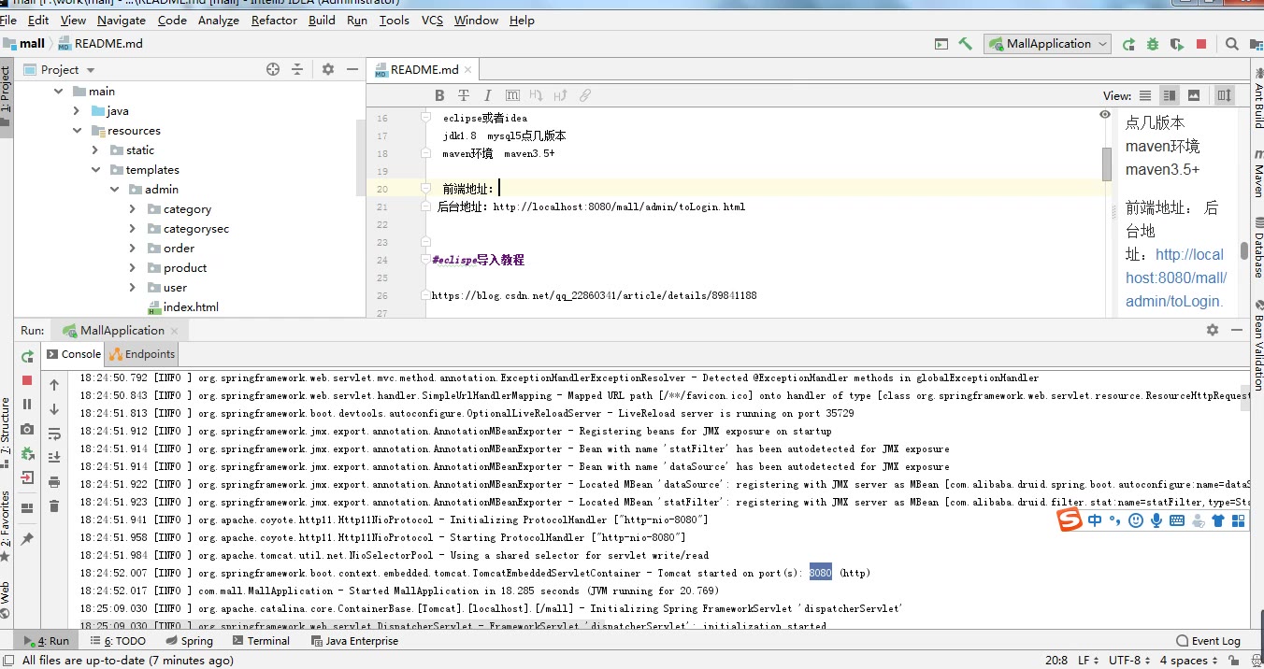
Task: Print the console output
Action: click(x=54, y=482)
